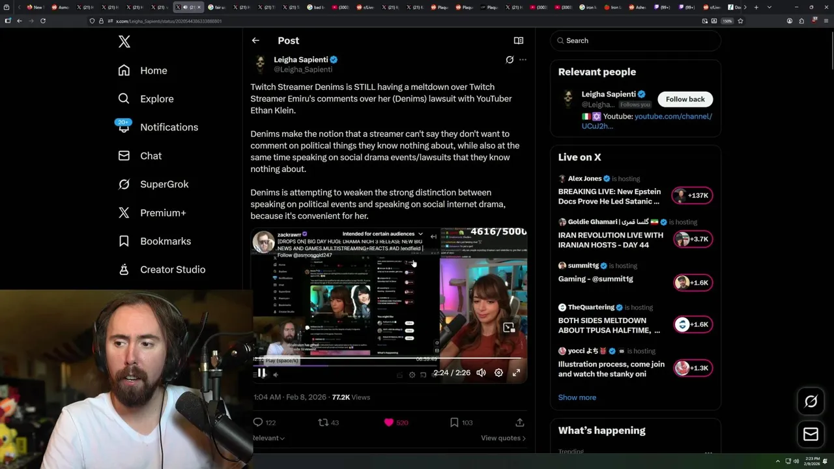
Task: Open Goldie Ghamari live space +3.7K
Action: (693, 239)
